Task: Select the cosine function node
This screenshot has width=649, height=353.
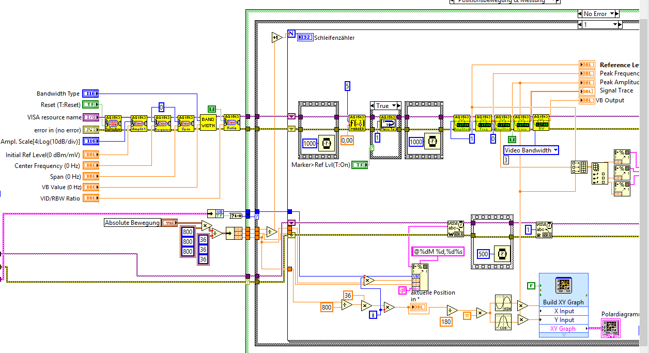Action: pos(503,322)
